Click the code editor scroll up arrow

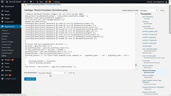(136, 14)
